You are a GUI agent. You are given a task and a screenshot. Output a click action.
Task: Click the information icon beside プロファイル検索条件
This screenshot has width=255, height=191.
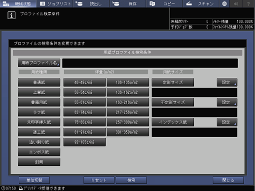pyautogui.click(x=11, y=15)
